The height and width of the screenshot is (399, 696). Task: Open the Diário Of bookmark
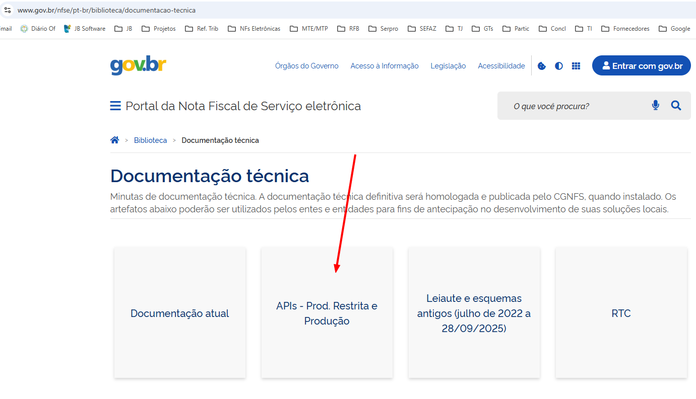click(38, 29)
